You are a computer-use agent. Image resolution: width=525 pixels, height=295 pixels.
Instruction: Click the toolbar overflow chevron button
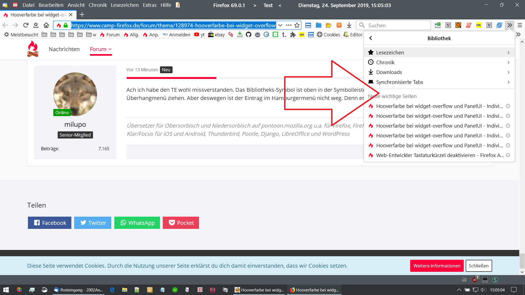click(510, 25)
